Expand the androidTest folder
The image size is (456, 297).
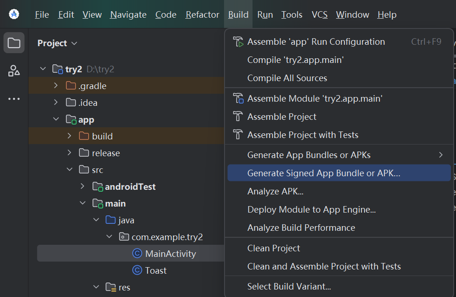[82, 186]
